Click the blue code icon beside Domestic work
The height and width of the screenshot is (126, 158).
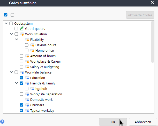pos(27,100)
